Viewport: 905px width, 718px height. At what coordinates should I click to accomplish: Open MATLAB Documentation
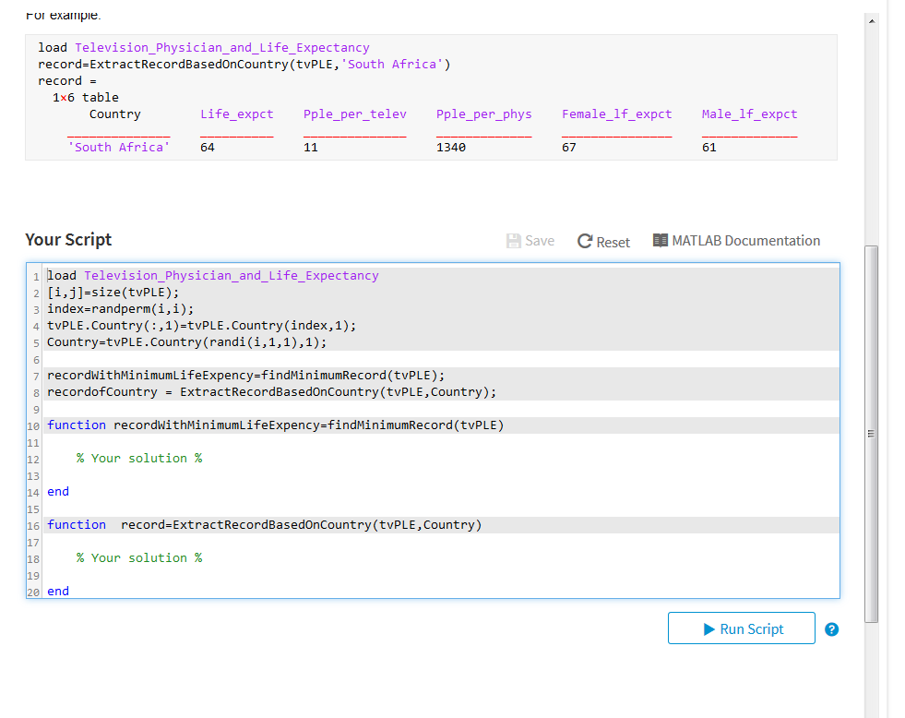736,241
